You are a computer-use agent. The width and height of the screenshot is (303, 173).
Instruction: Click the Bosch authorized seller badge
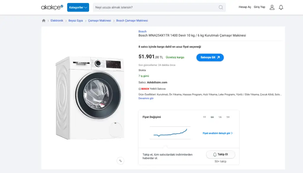152,89
